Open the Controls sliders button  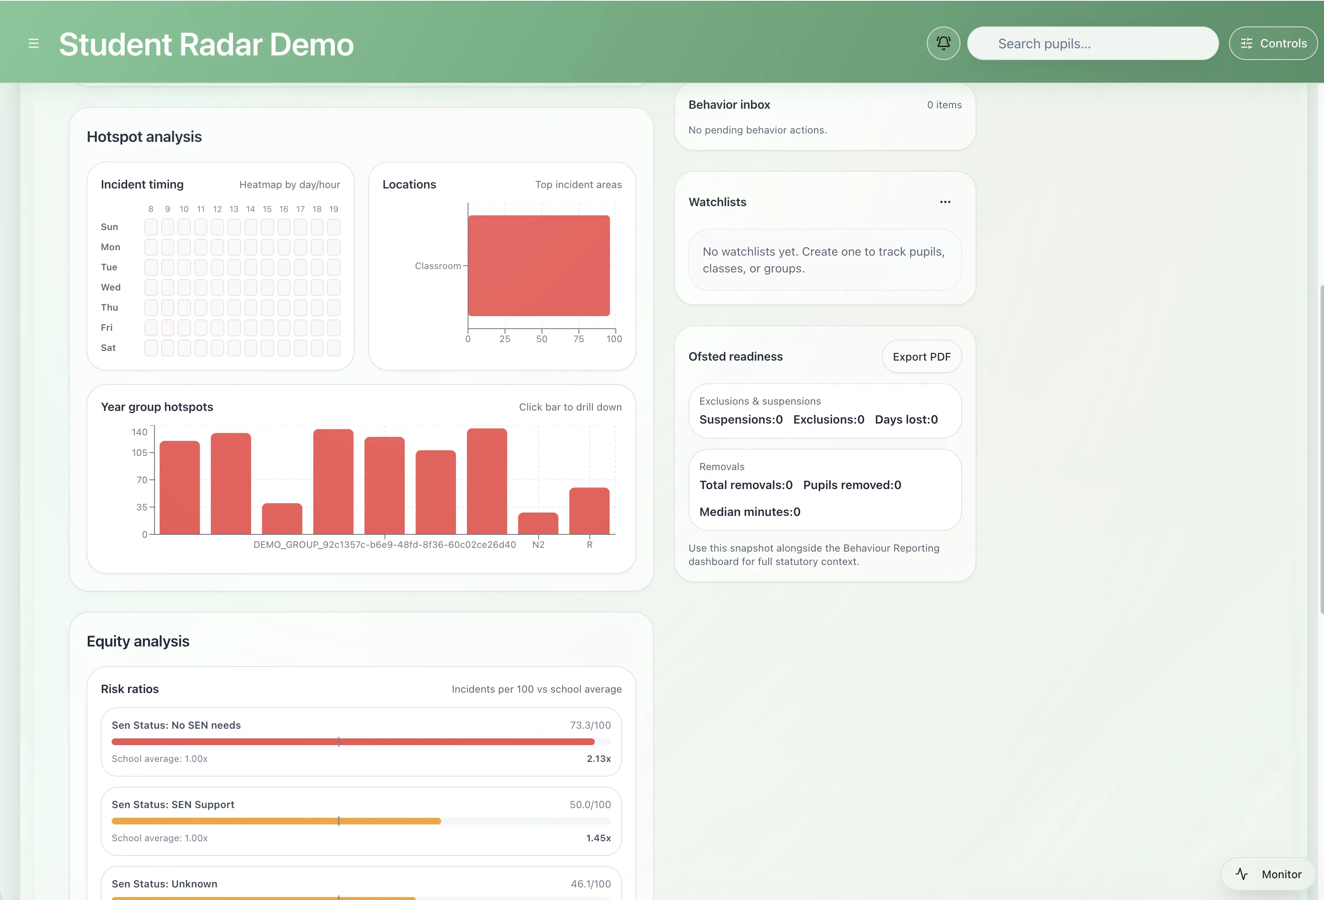pyautogui.click(x=1273, y=43)
